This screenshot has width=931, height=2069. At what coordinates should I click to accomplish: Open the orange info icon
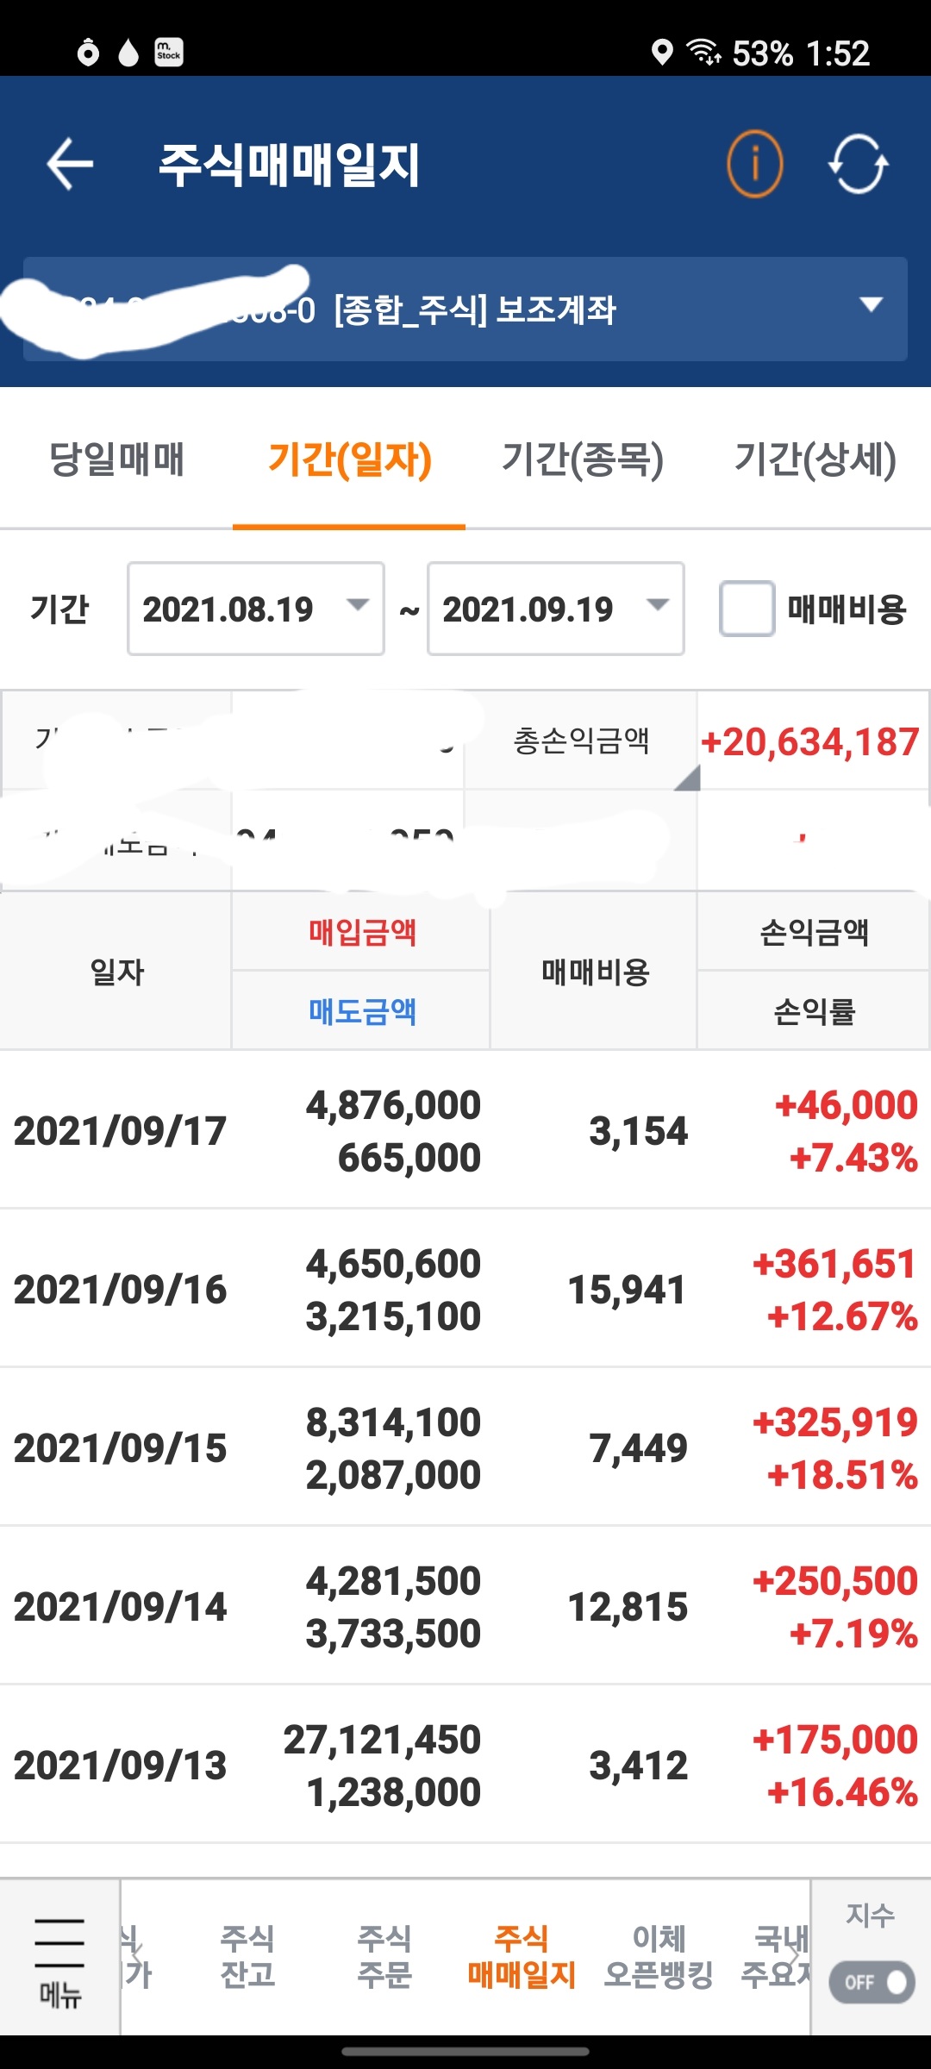tap(755, 164)
